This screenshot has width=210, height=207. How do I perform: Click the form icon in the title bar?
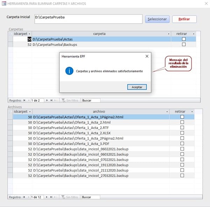pyautogui.click(x=4, y=4)
